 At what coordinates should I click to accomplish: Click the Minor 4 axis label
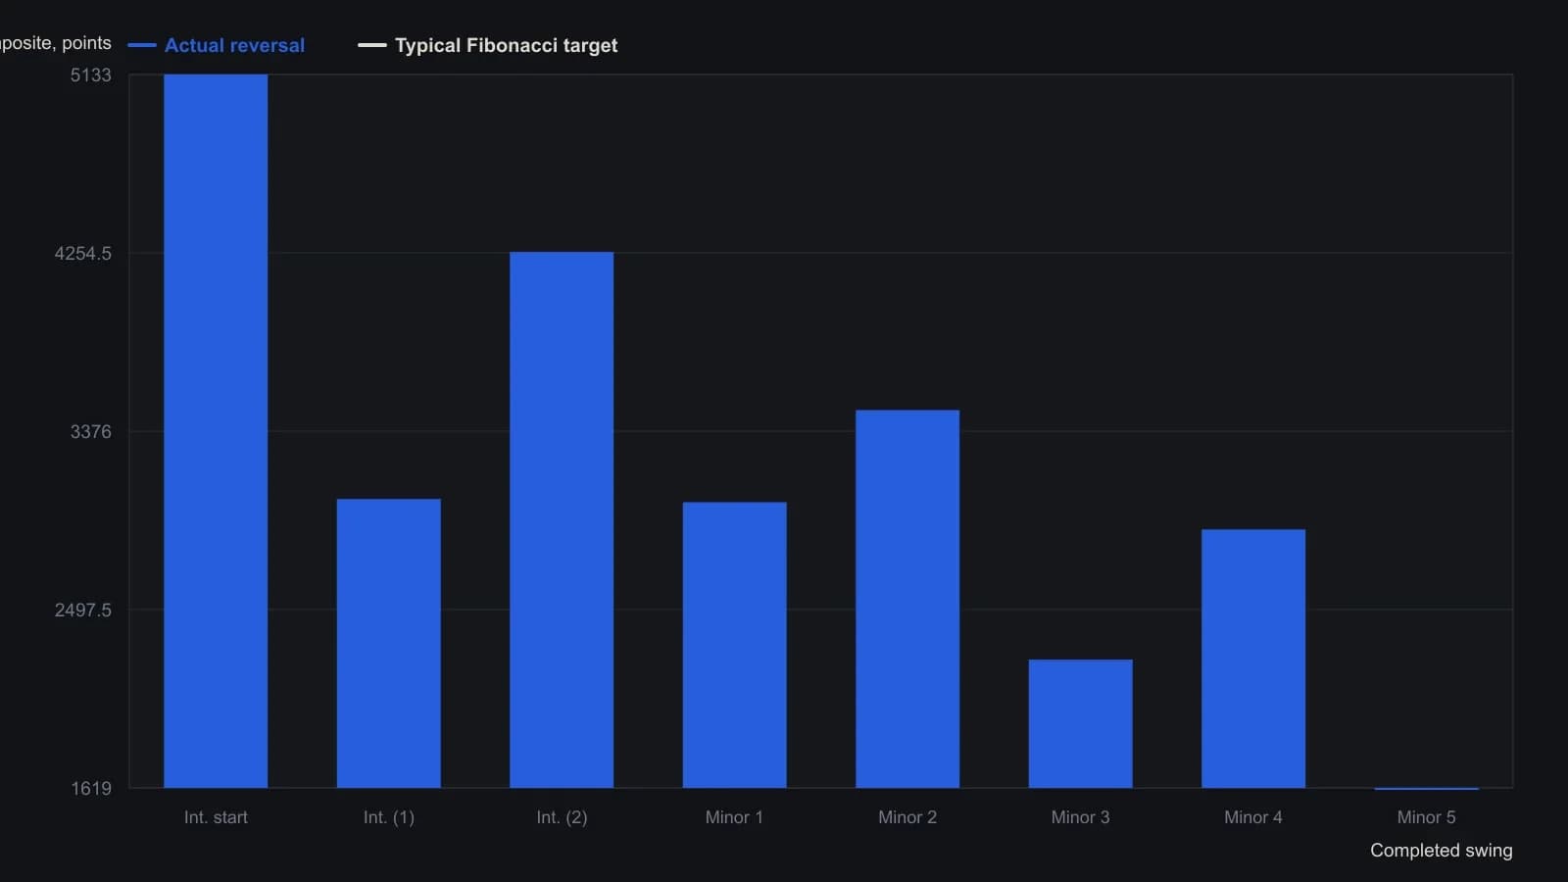[1253, 817]
